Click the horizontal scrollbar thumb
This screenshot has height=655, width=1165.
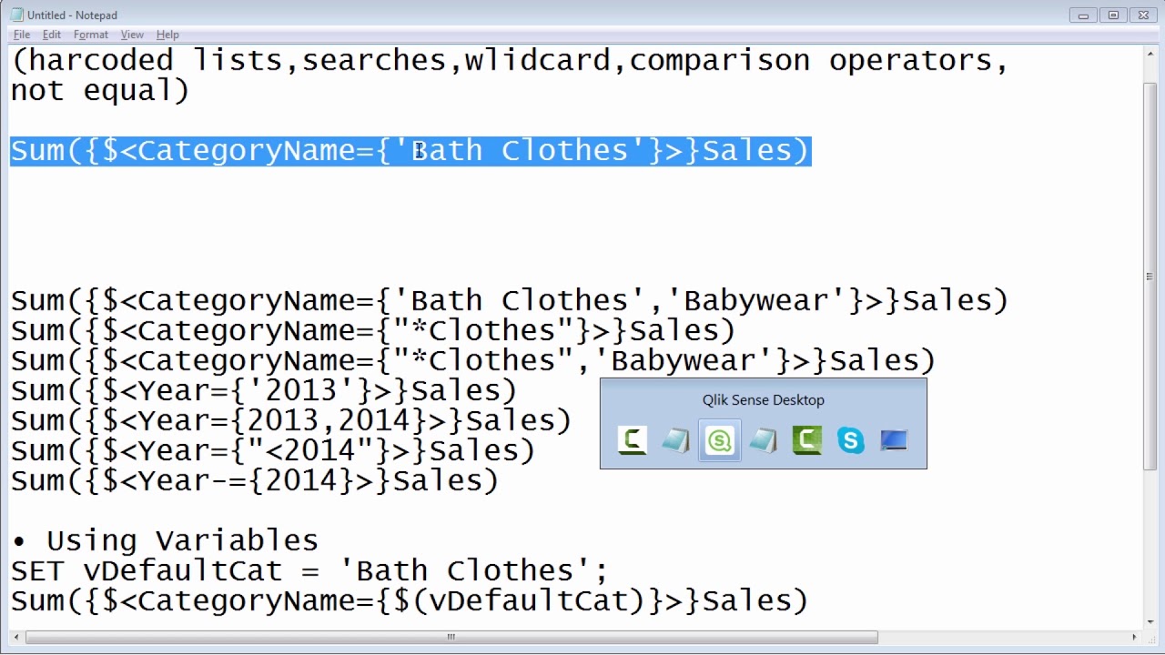coord(451,638)
